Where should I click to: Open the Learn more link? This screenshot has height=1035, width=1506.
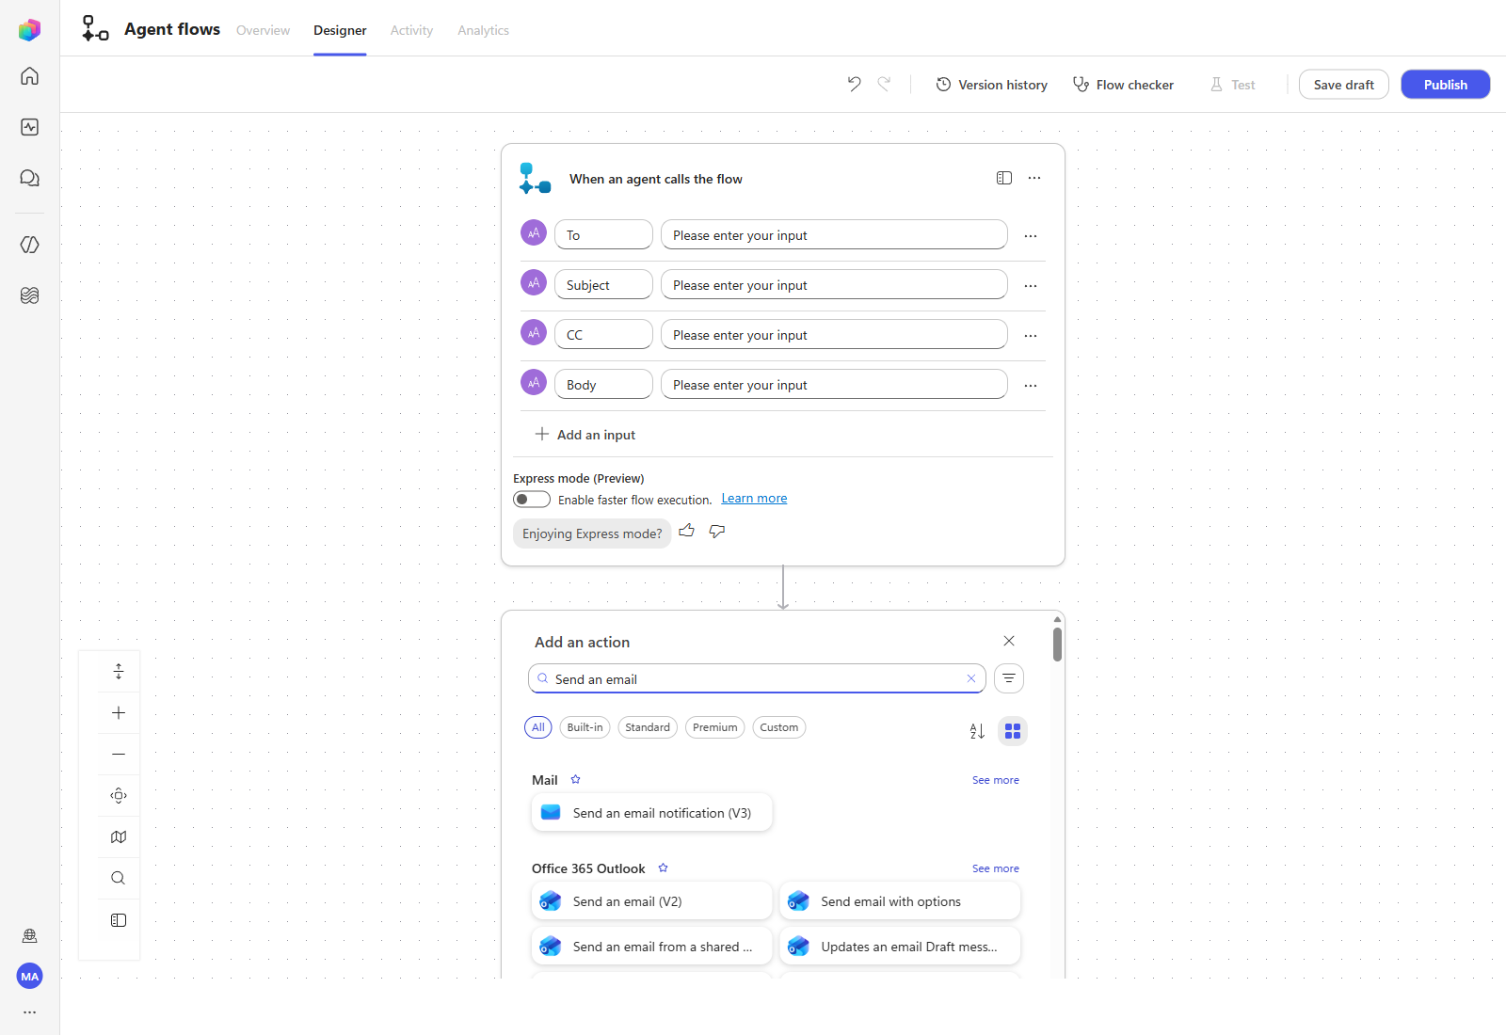(x=754, y=499)
